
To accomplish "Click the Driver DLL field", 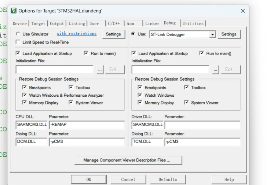I will 147,125.
